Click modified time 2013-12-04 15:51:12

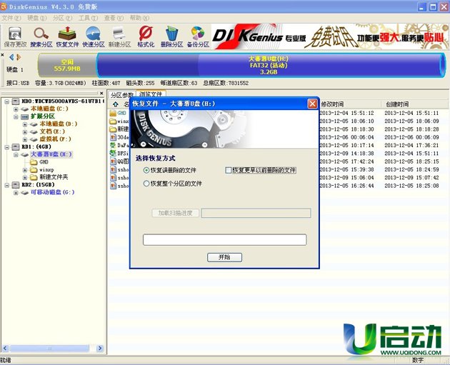pos(347,113)
